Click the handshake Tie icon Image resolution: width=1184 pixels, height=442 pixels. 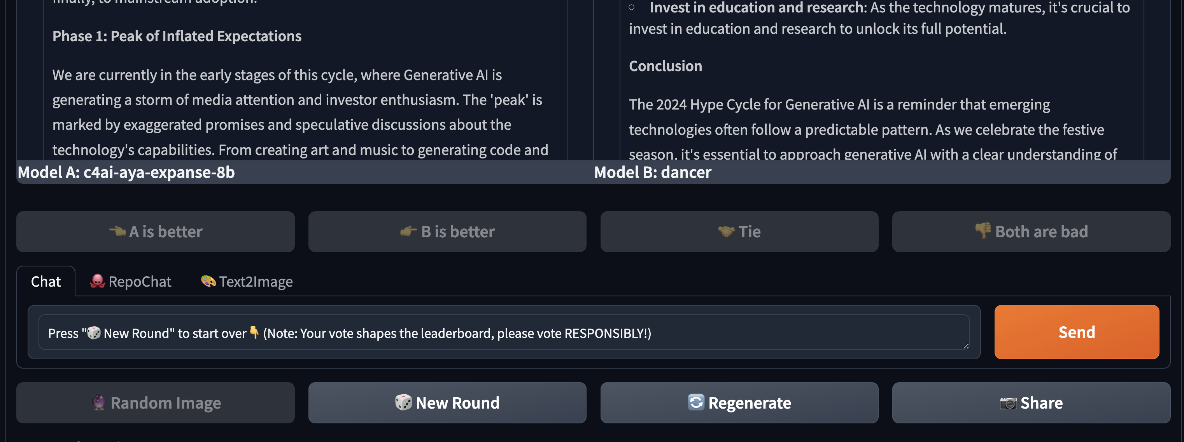pos(726,231)
